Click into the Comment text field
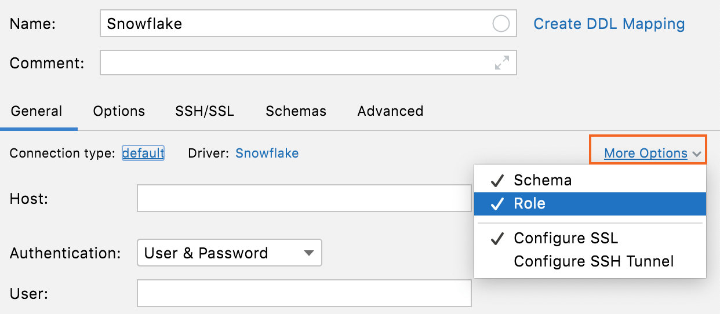The width and height of the screenshot is (720, 314). point(296,63)
